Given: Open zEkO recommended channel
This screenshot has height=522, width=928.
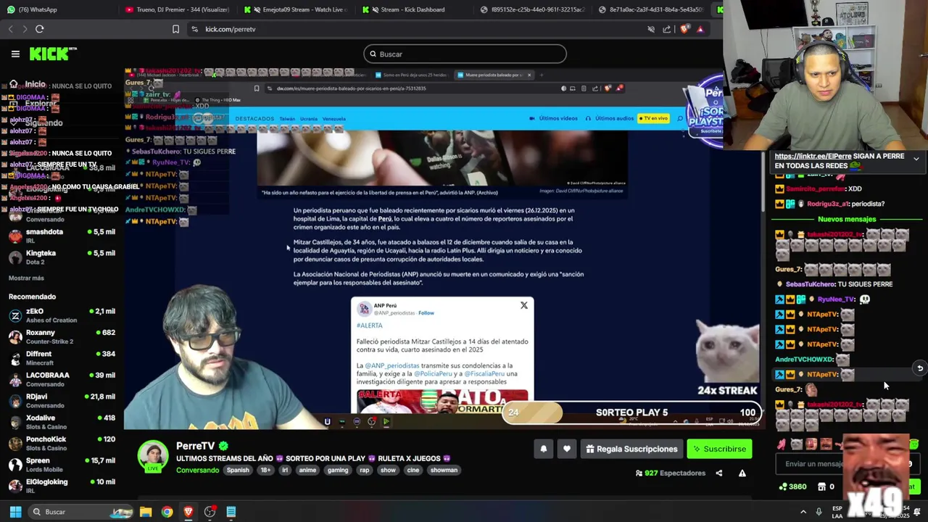Looking at the screenshot, I should click(62, 315).
